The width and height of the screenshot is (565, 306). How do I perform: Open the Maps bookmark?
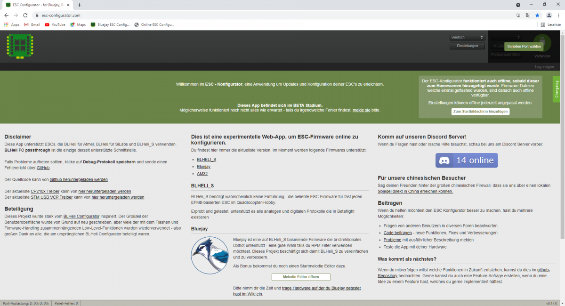[x=78, y=24]
